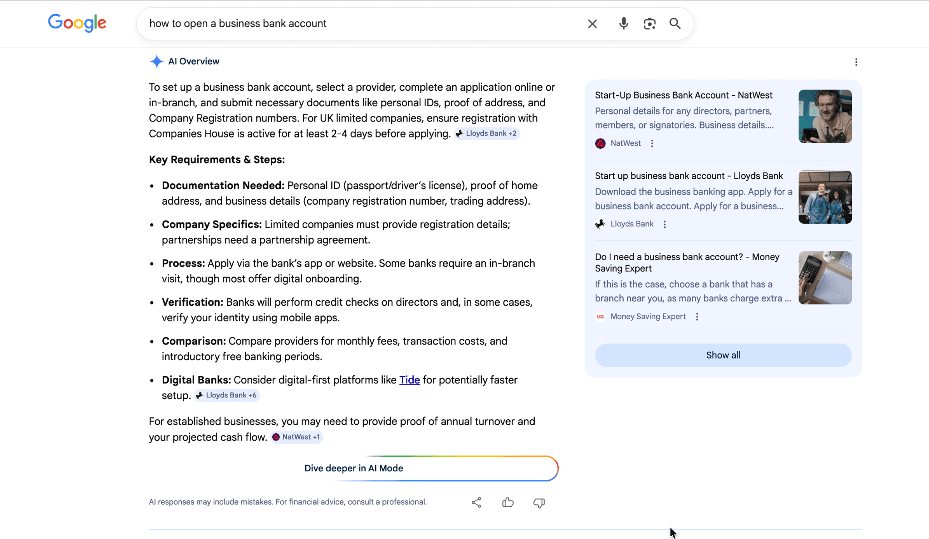The height and width of the screenshot is (539, 929).
Task: Open the Lloyds Bank +2 citation chip
Action: 487,133
